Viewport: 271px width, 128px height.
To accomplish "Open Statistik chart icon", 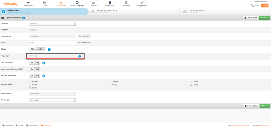I will (93, 3).
